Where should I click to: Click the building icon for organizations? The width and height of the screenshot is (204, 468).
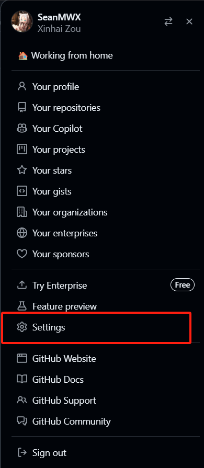click(x=22, y=212)
